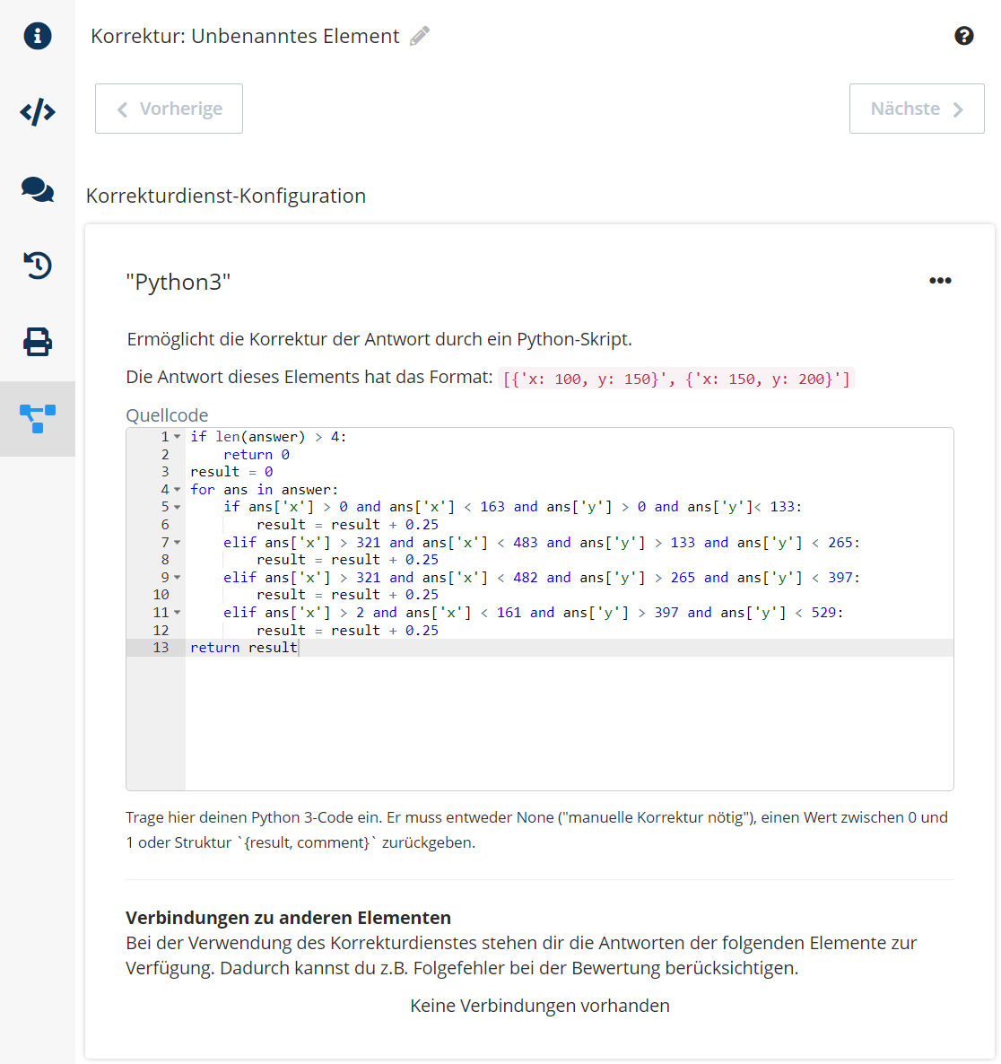1001x1064 pixels.
Task: Place cursor on 'return result' line 13
Action: click(244, 648)
